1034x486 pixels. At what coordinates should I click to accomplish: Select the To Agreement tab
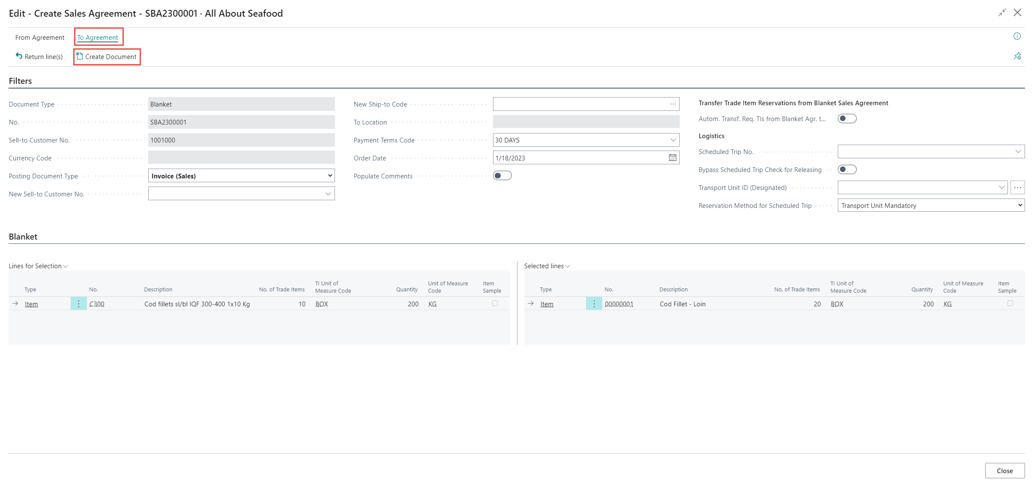tap(98, 38)
